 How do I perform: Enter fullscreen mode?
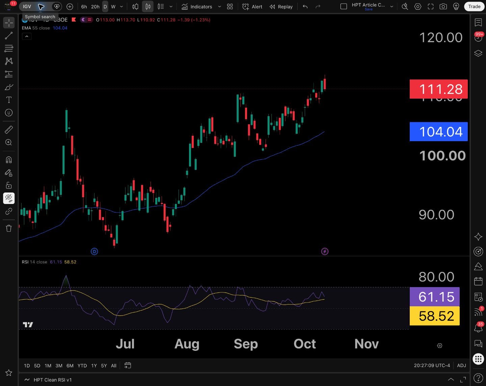coord(431,6)
